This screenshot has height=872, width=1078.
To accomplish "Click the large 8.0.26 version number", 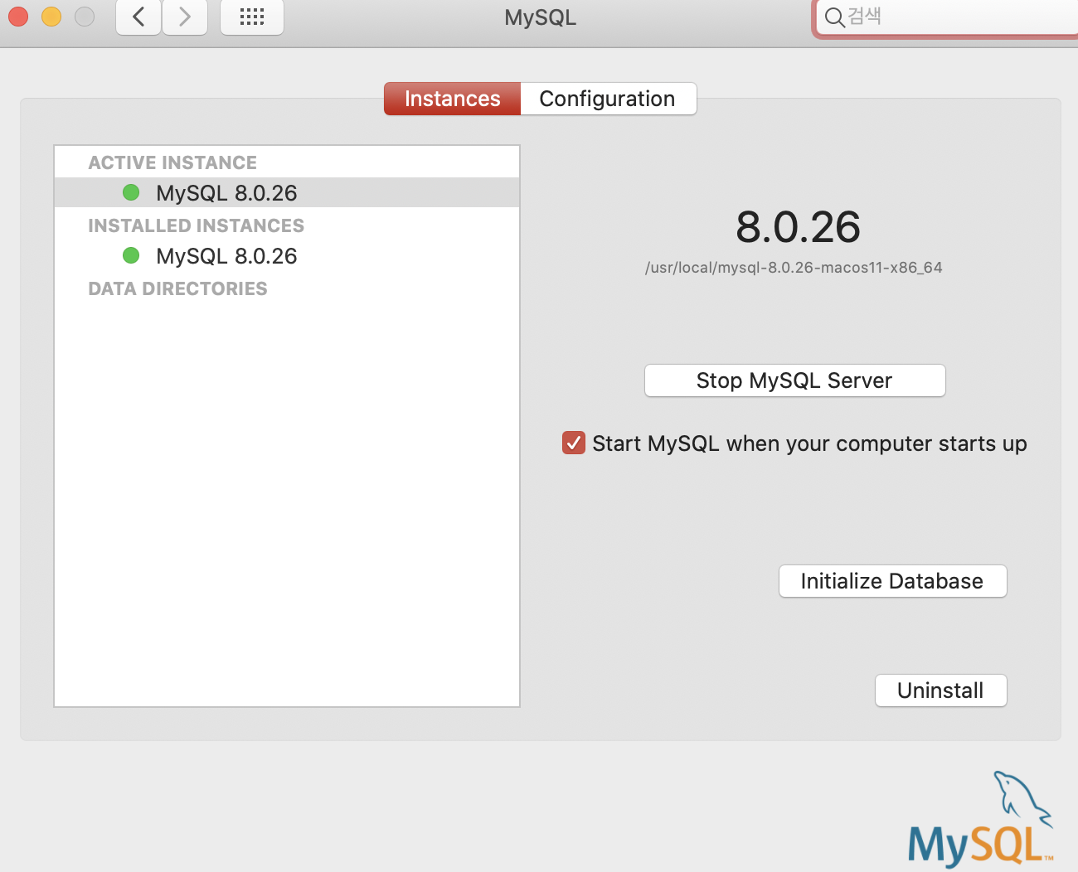I will [x=798, y=227].
